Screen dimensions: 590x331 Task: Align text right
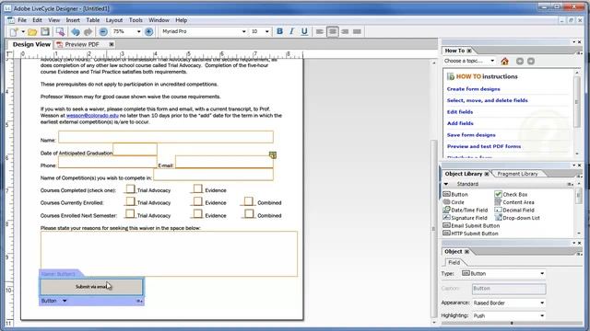click(x=345, y=31)
